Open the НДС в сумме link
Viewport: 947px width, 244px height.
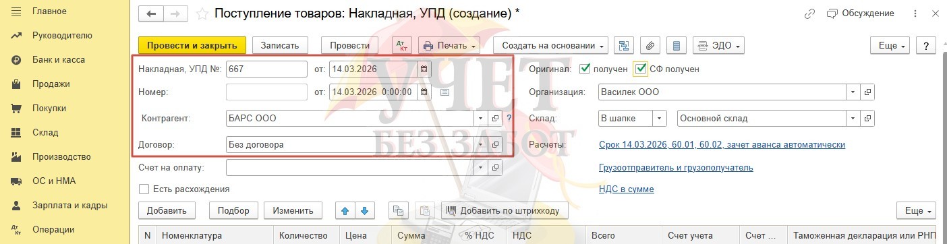tap(626, 189)
